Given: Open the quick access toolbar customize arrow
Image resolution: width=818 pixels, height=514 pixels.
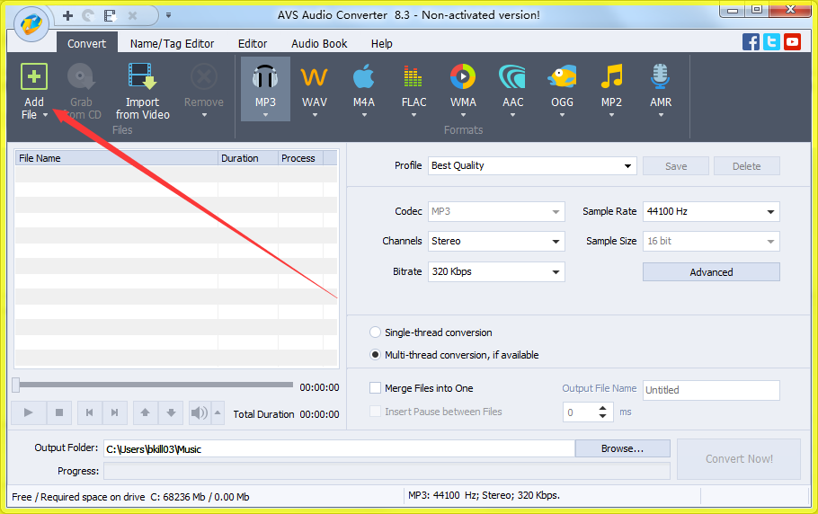Looking at the screenshot, I should tap(168, 15).
